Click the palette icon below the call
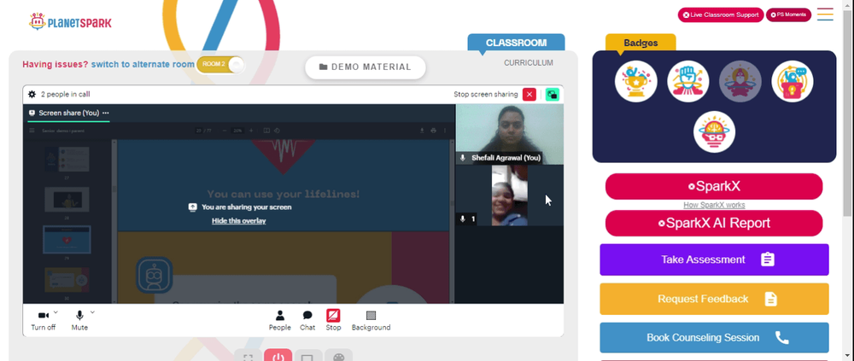Viewport: 854px width, 361px height. 339,357
